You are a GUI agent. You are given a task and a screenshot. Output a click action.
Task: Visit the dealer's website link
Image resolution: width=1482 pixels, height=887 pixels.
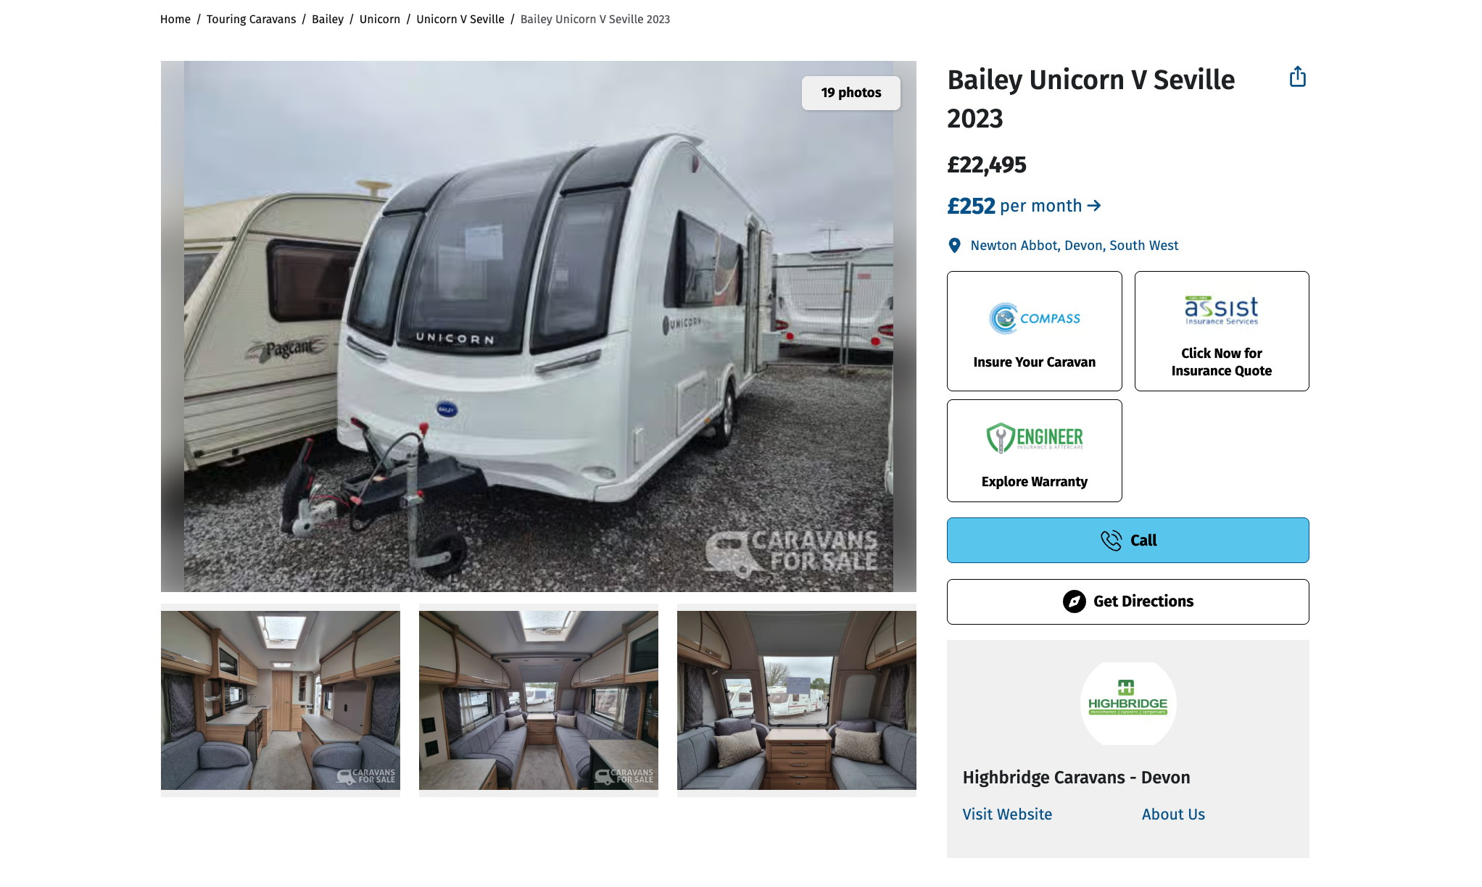click(1007, 815)
